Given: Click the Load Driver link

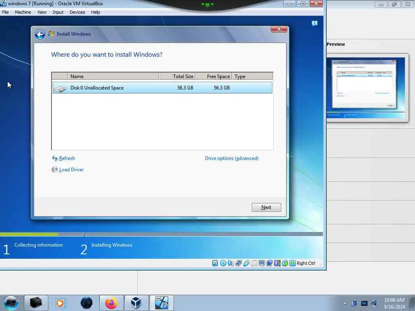Looking at the screenshot, I should click(71, 170).
